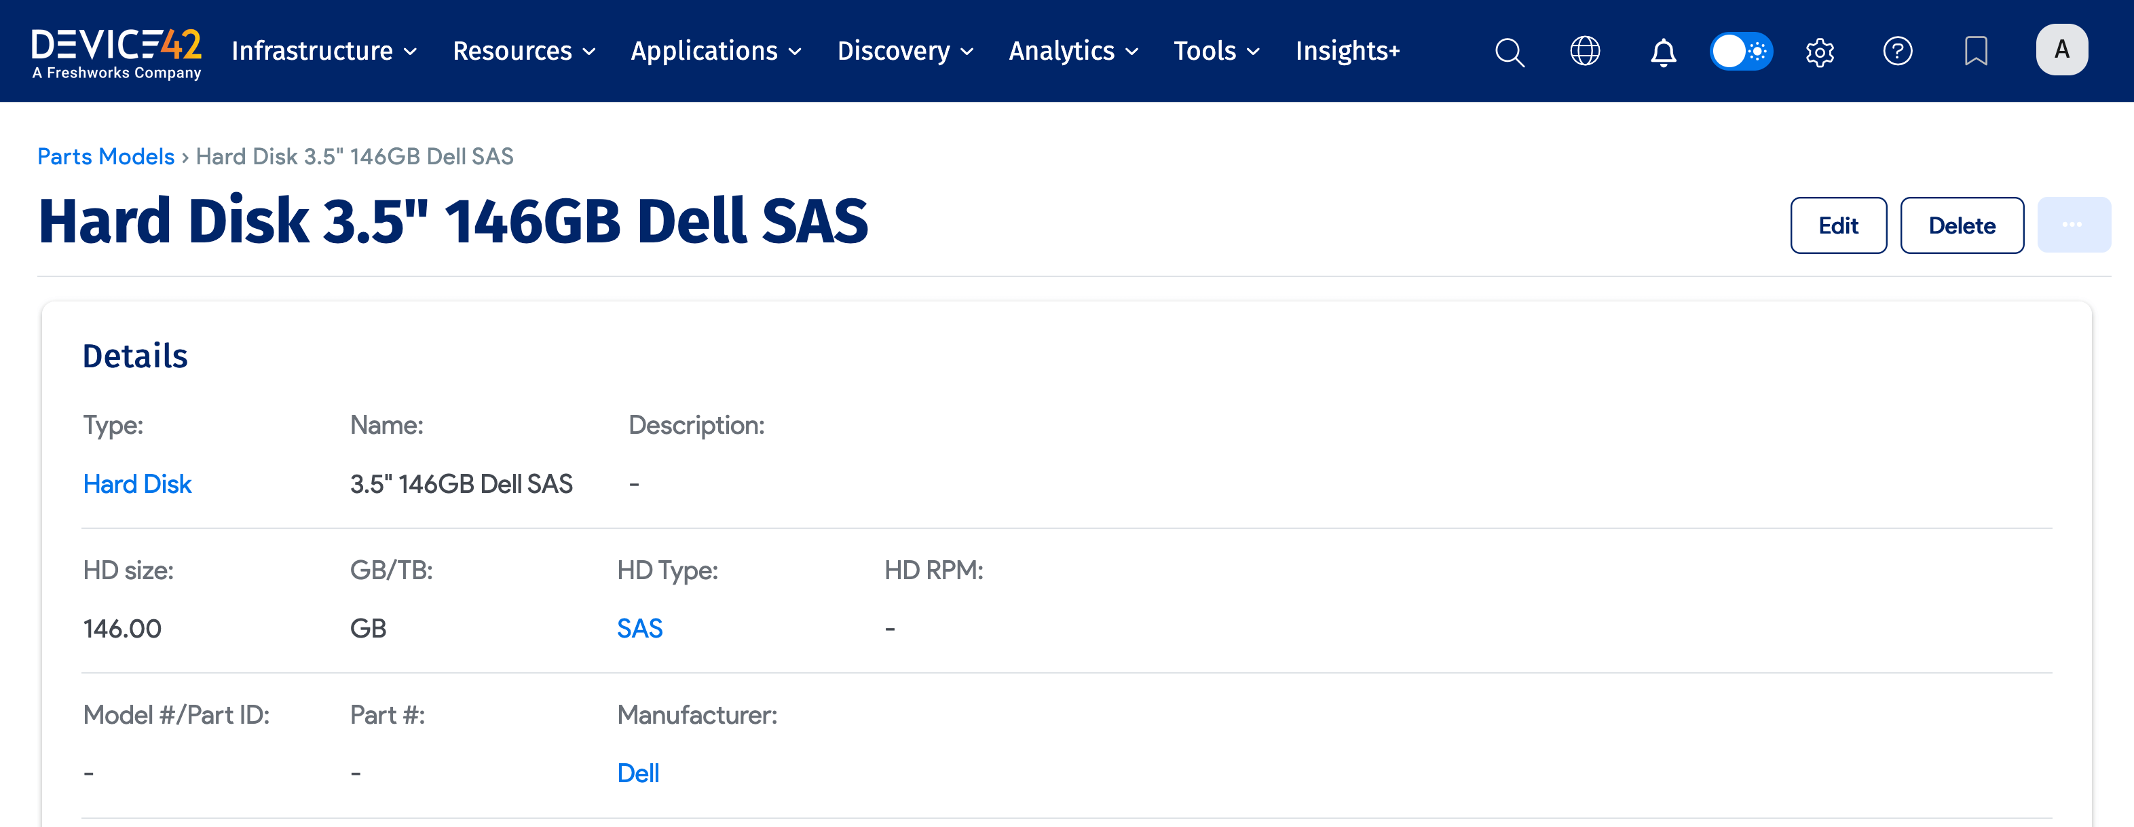Open the Dell manufacturer link
Image resolution: width=2134 pixels, height=827 pixels.
(638, 773)
